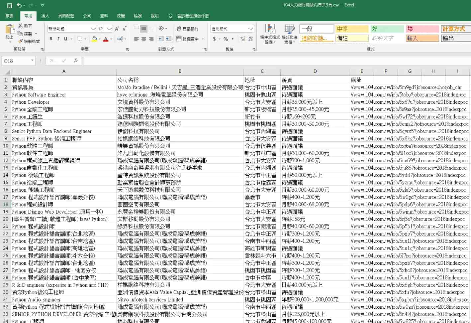
Task: Open the 公式 (Formulas) tab
Action: tap(87, 16)
